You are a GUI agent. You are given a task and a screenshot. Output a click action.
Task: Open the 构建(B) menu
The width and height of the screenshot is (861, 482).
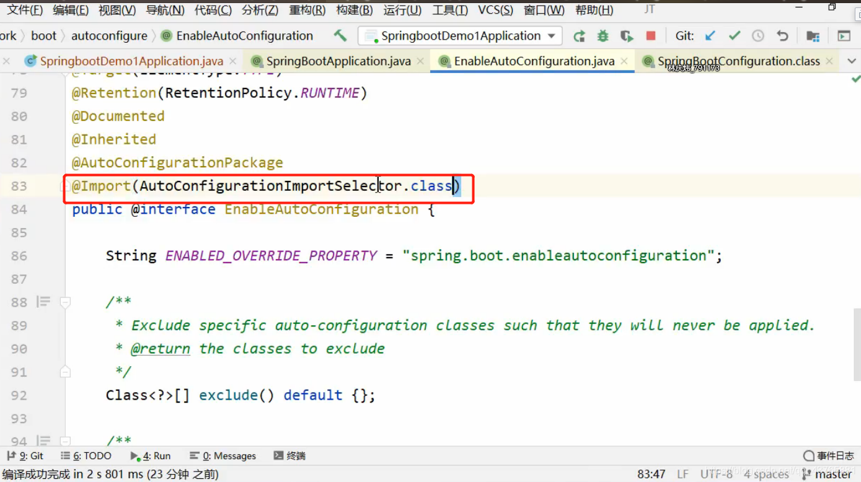pos(354,10)
